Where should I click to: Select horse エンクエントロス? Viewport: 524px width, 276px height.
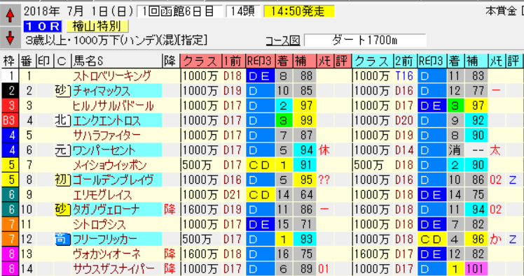(116, 120)
